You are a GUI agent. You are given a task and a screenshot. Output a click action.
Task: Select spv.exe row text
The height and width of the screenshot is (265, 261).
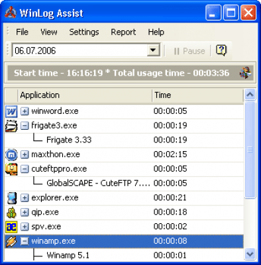(46, 227)
